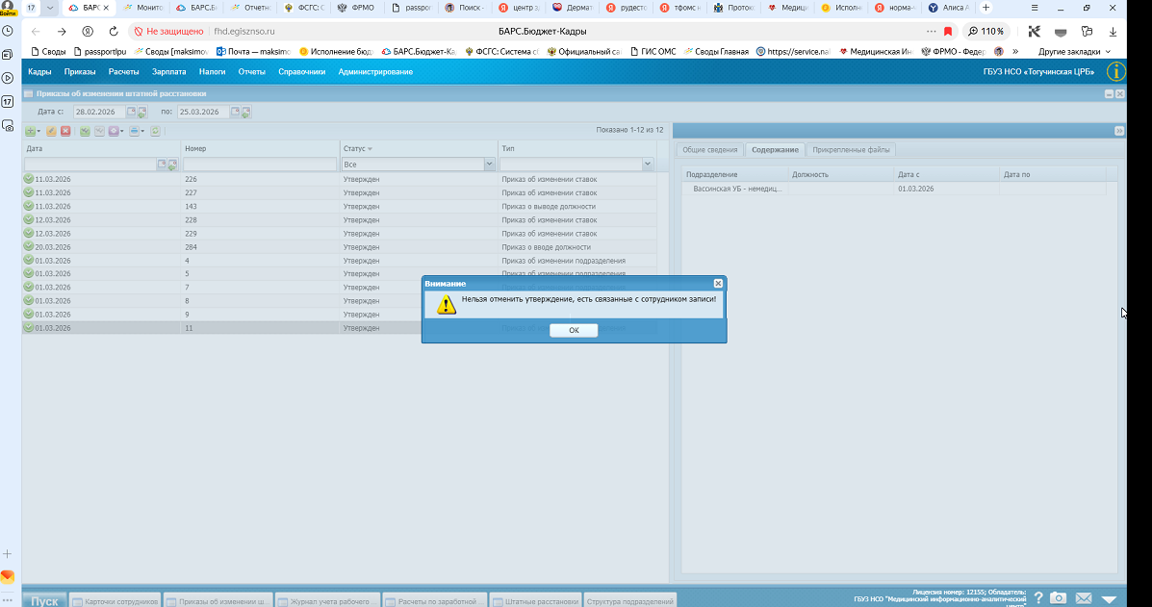Open 'ГИС ОМС' bookmark
The width and height of the screenshot is (1152, 607).
coord(653,52)
